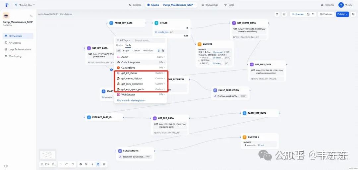This screenshot has width=358, height=170.
Task: Expand the Code Interpreter tool entry
Action: point(141,62)
